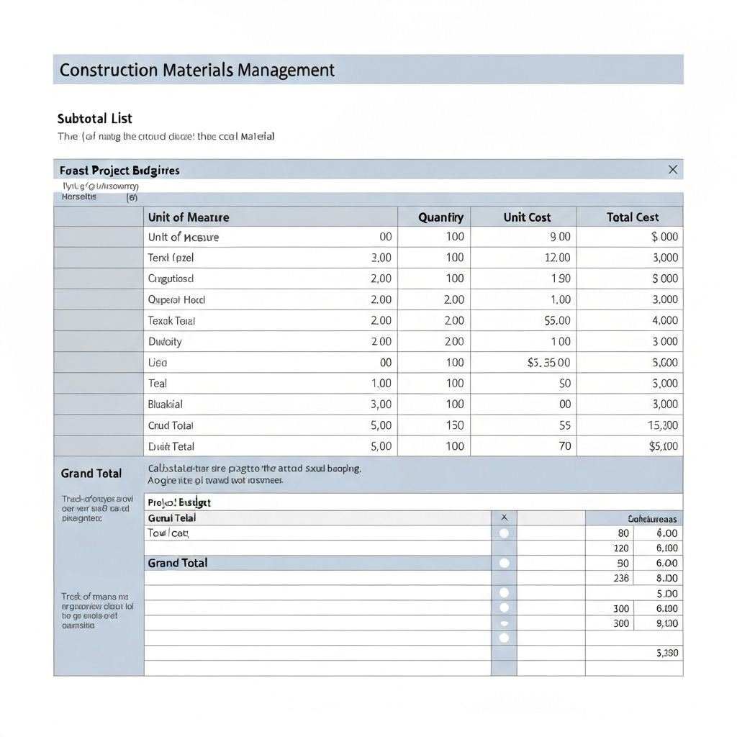Select the Unit Cost column header
This screenshot has height=737, width=737.
528,217
